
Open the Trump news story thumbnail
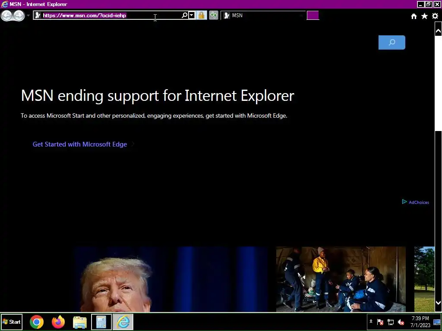pos(171,279)
